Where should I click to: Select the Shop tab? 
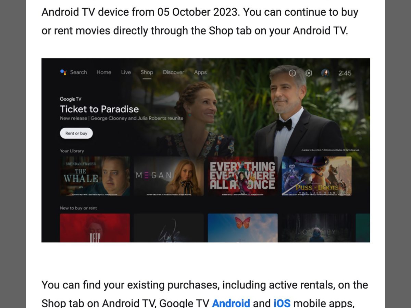point(147,72)
